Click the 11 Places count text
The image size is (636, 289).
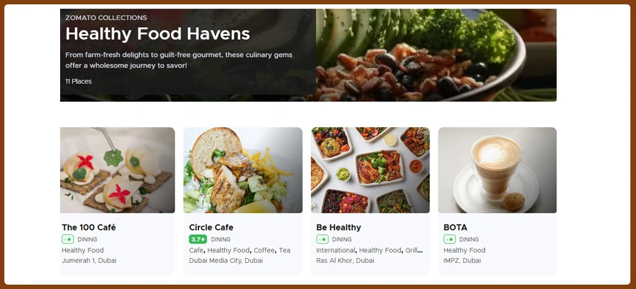(x=78, y=81)
